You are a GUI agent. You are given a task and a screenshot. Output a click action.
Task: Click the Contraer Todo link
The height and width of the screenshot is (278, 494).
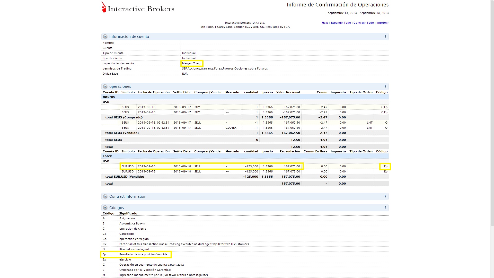tap(363, 23)
